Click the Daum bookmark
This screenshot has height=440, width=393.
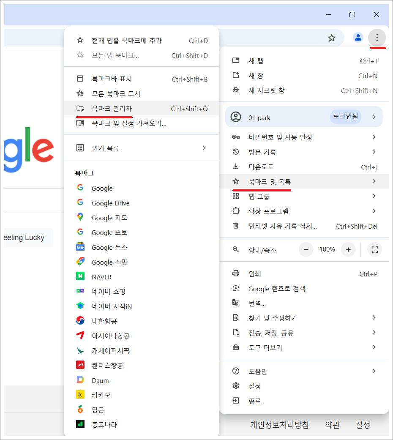tap(100, 380)
